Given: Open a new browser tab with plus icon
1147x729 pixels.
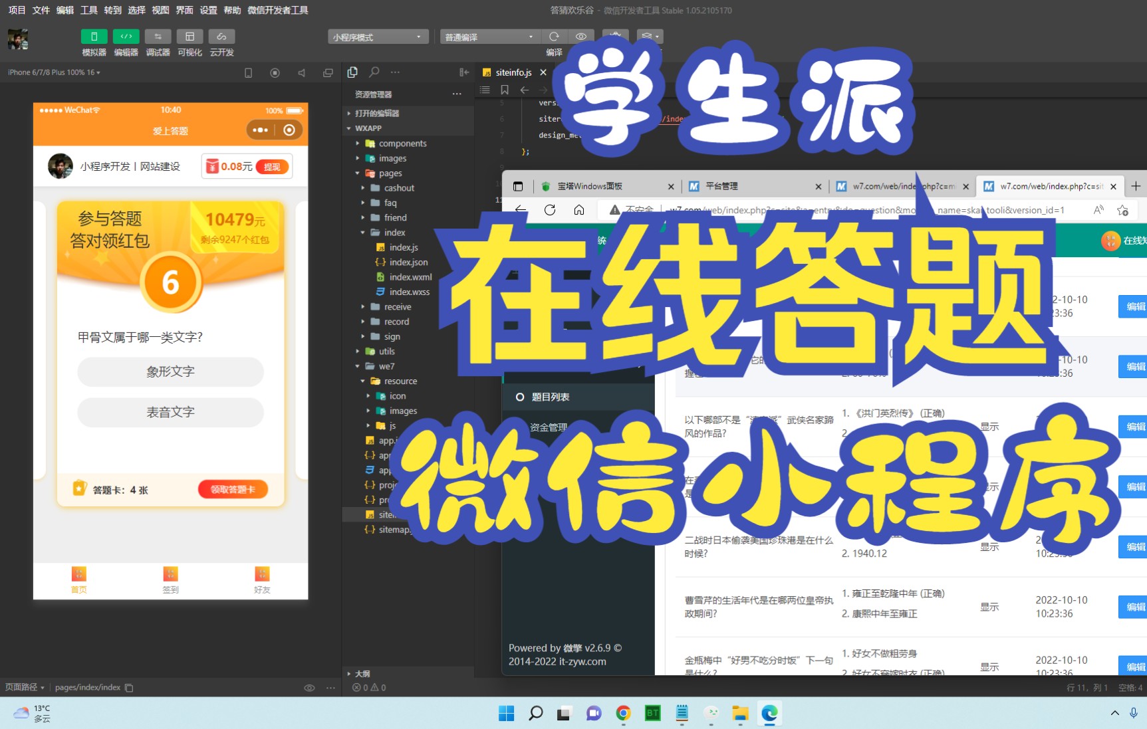Looking at the screenshot, I should tap(1136, 187).
